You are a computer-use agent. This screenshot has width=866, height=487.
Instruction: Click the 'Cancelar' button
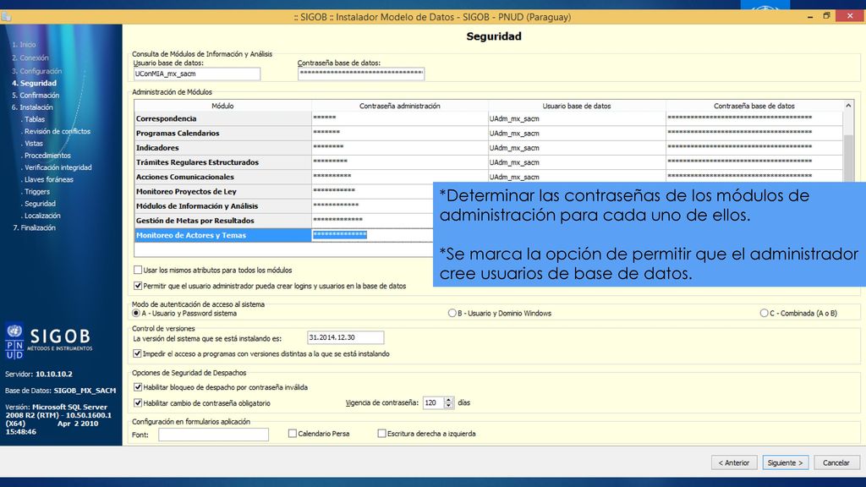pyautogui.click(x=836, y=462)
